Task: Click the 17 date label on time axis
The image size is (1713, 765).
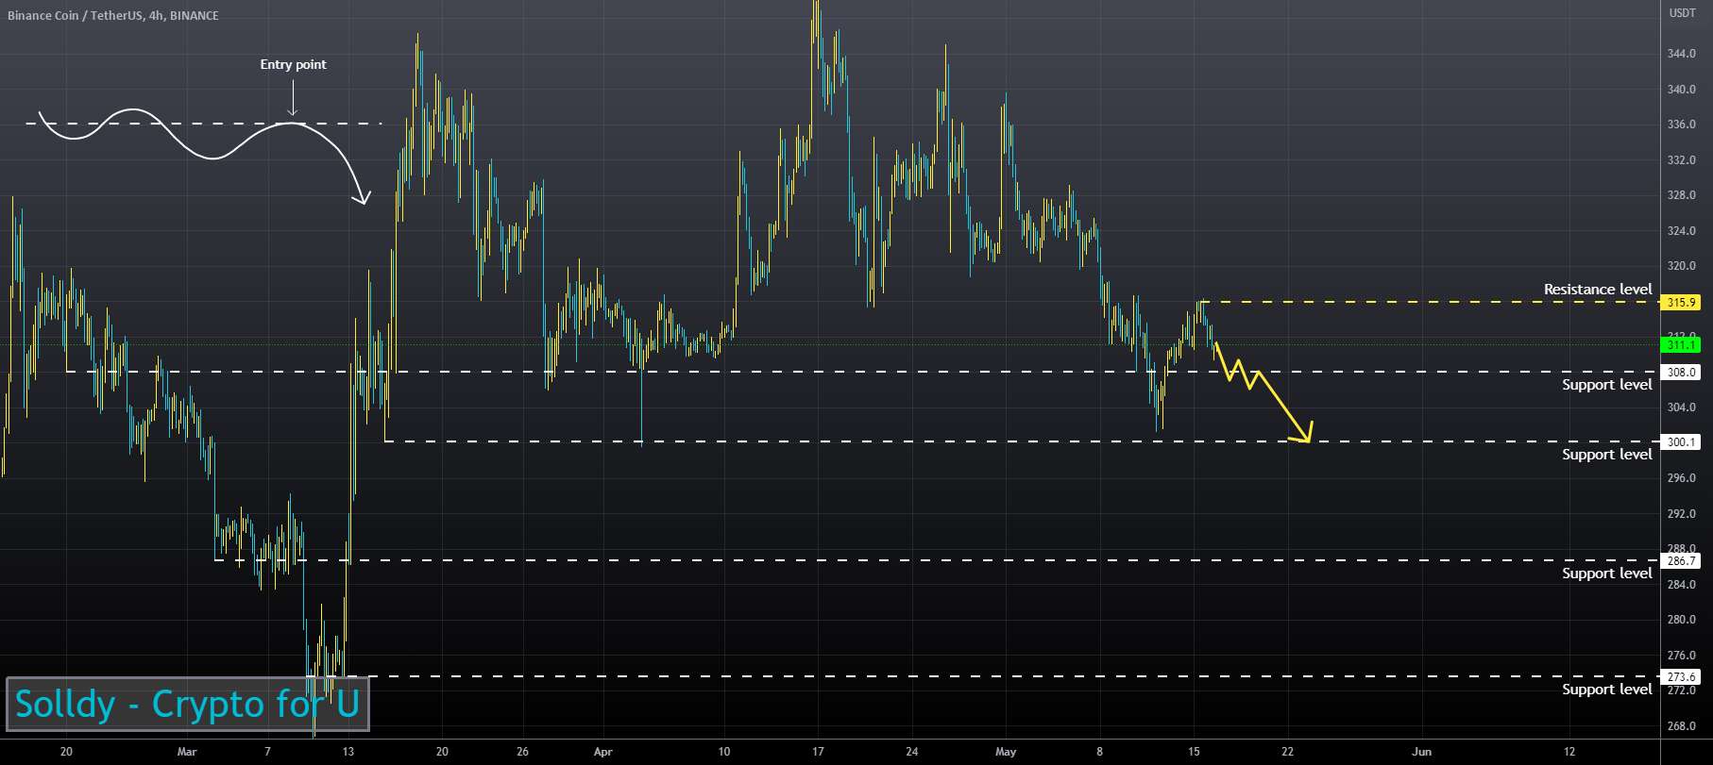Action: (818, 752)
